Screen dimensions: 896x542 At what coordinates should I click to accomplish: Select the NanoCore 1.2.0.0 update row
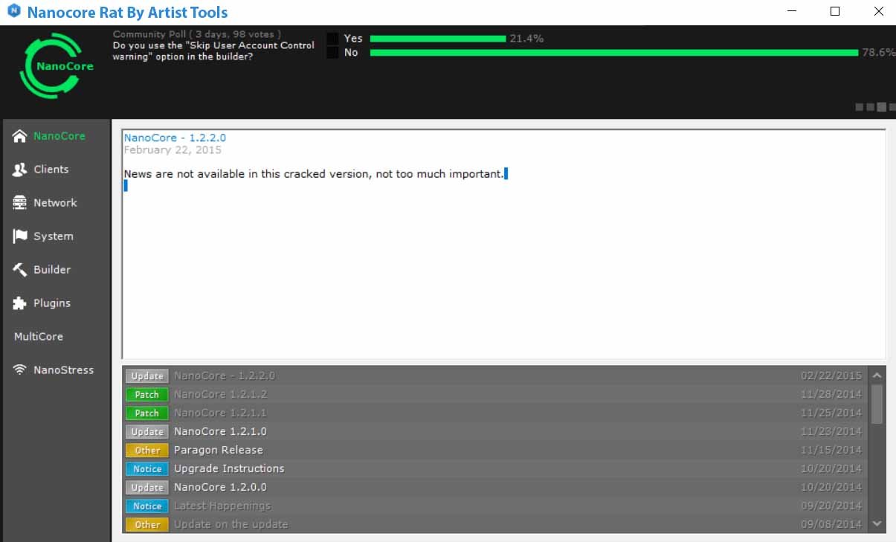494,488
